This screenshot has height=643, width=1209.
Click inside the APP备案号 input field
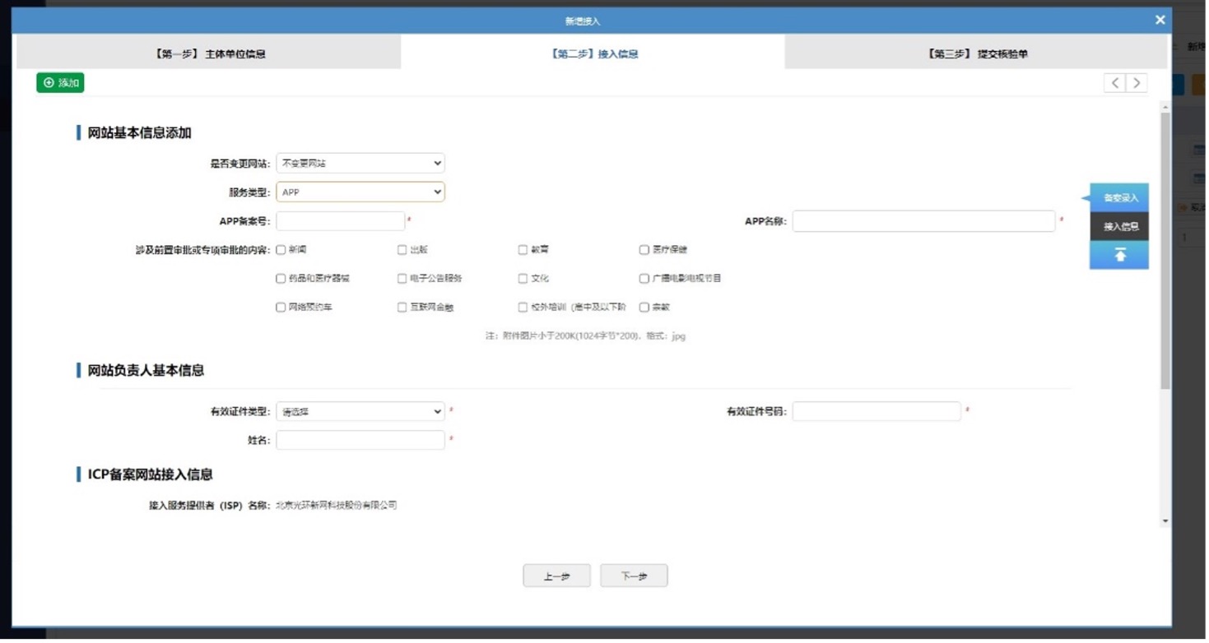coord(339,220)
